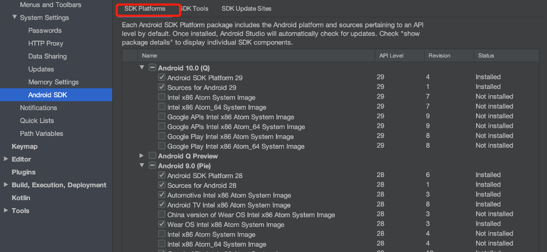Uncheck Android TV Intel x86 Atom System Image
547x252 pixels.
162,205
